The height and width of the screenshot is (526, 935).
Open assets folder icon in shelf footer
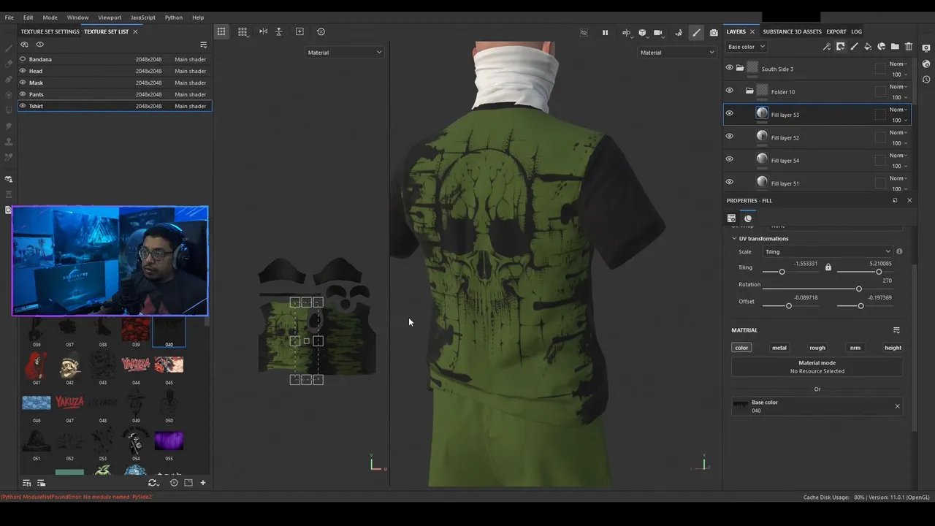[x=188, y=483]
